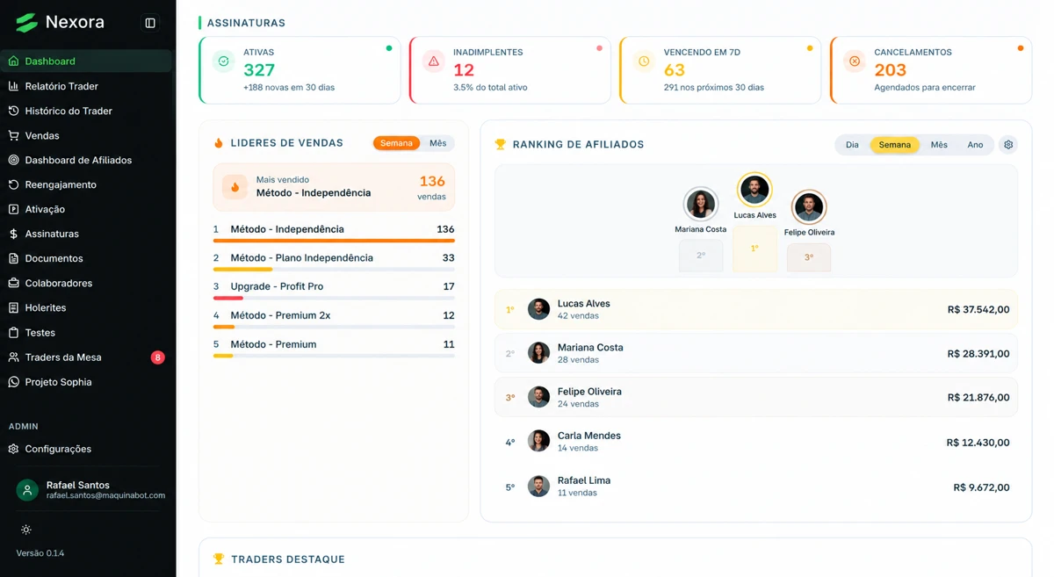Click the Dashboard home icon in the sidebar
The width and height of the screenshot is (1054, 577).
click(13, 61)
